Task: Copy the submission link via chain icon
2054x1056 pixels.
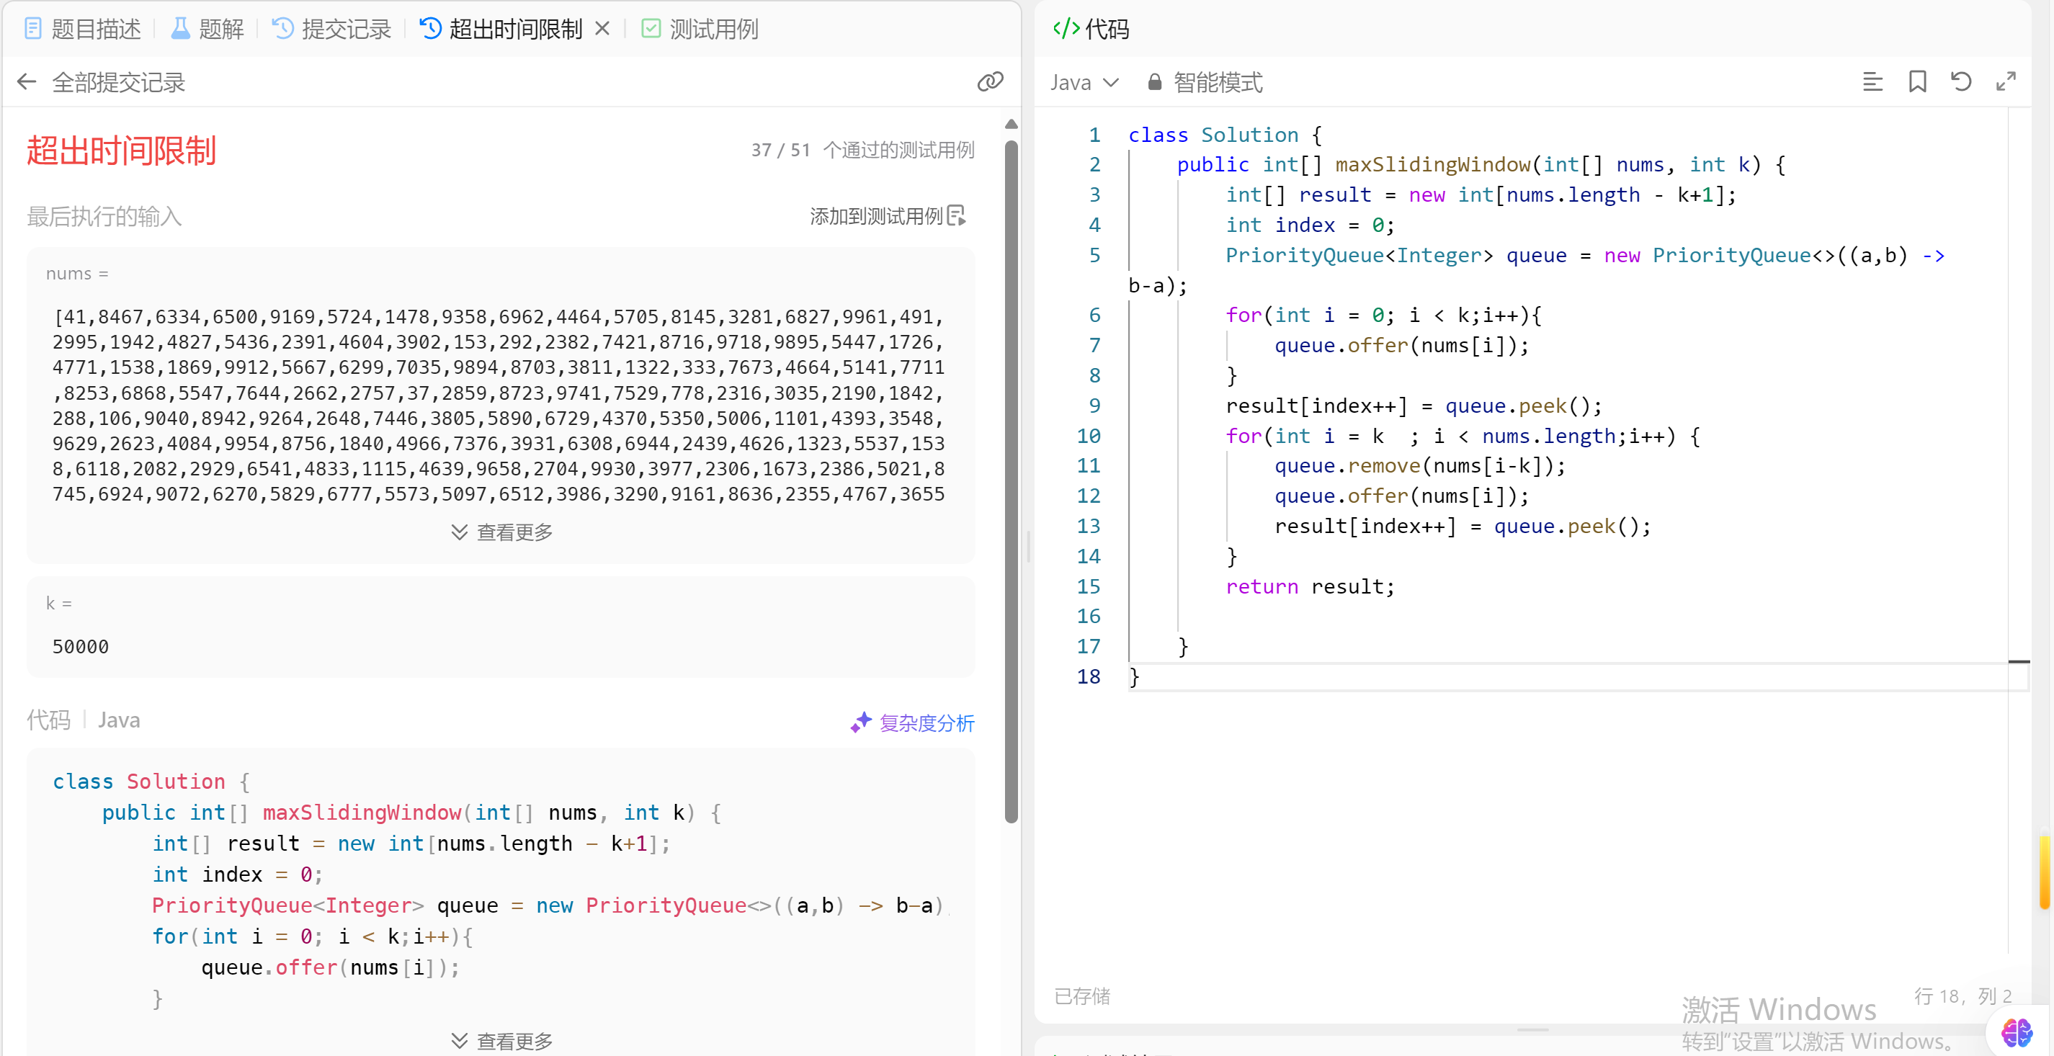Action: click(x=989, y=81)
